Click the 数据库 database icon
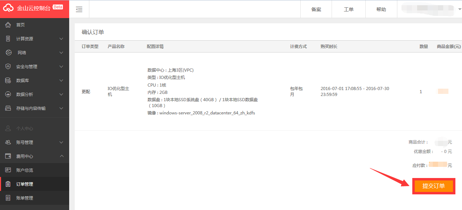Image resolution: width=462 pixels, height=210 pixels. click(x=8, y=80)
